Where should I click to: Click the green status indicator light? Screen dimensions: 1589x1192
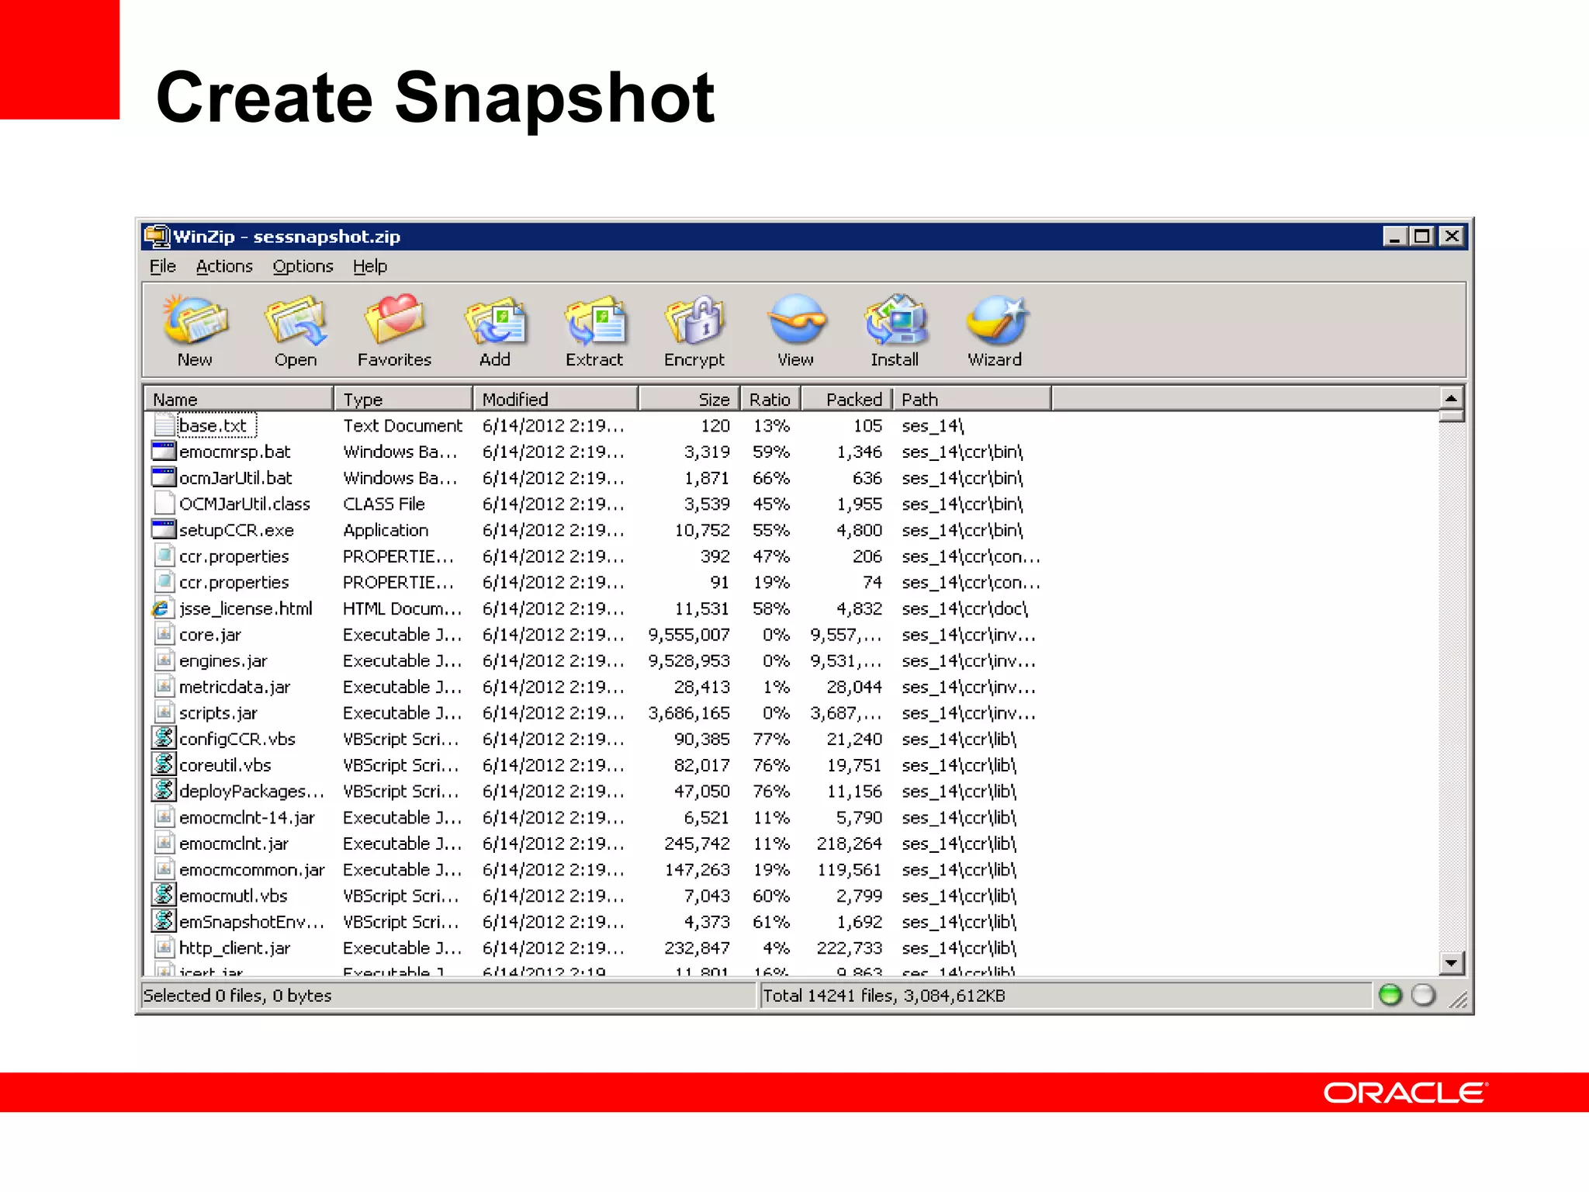pyautogui.click(x=1390, y=995)
